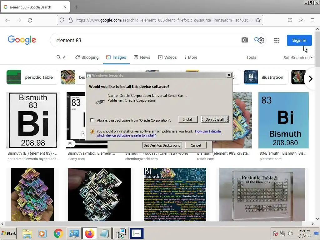The height and width of the screenshot is (240, 320).
Task: Open the Firefox hamburger application menu
Action: 312,20
